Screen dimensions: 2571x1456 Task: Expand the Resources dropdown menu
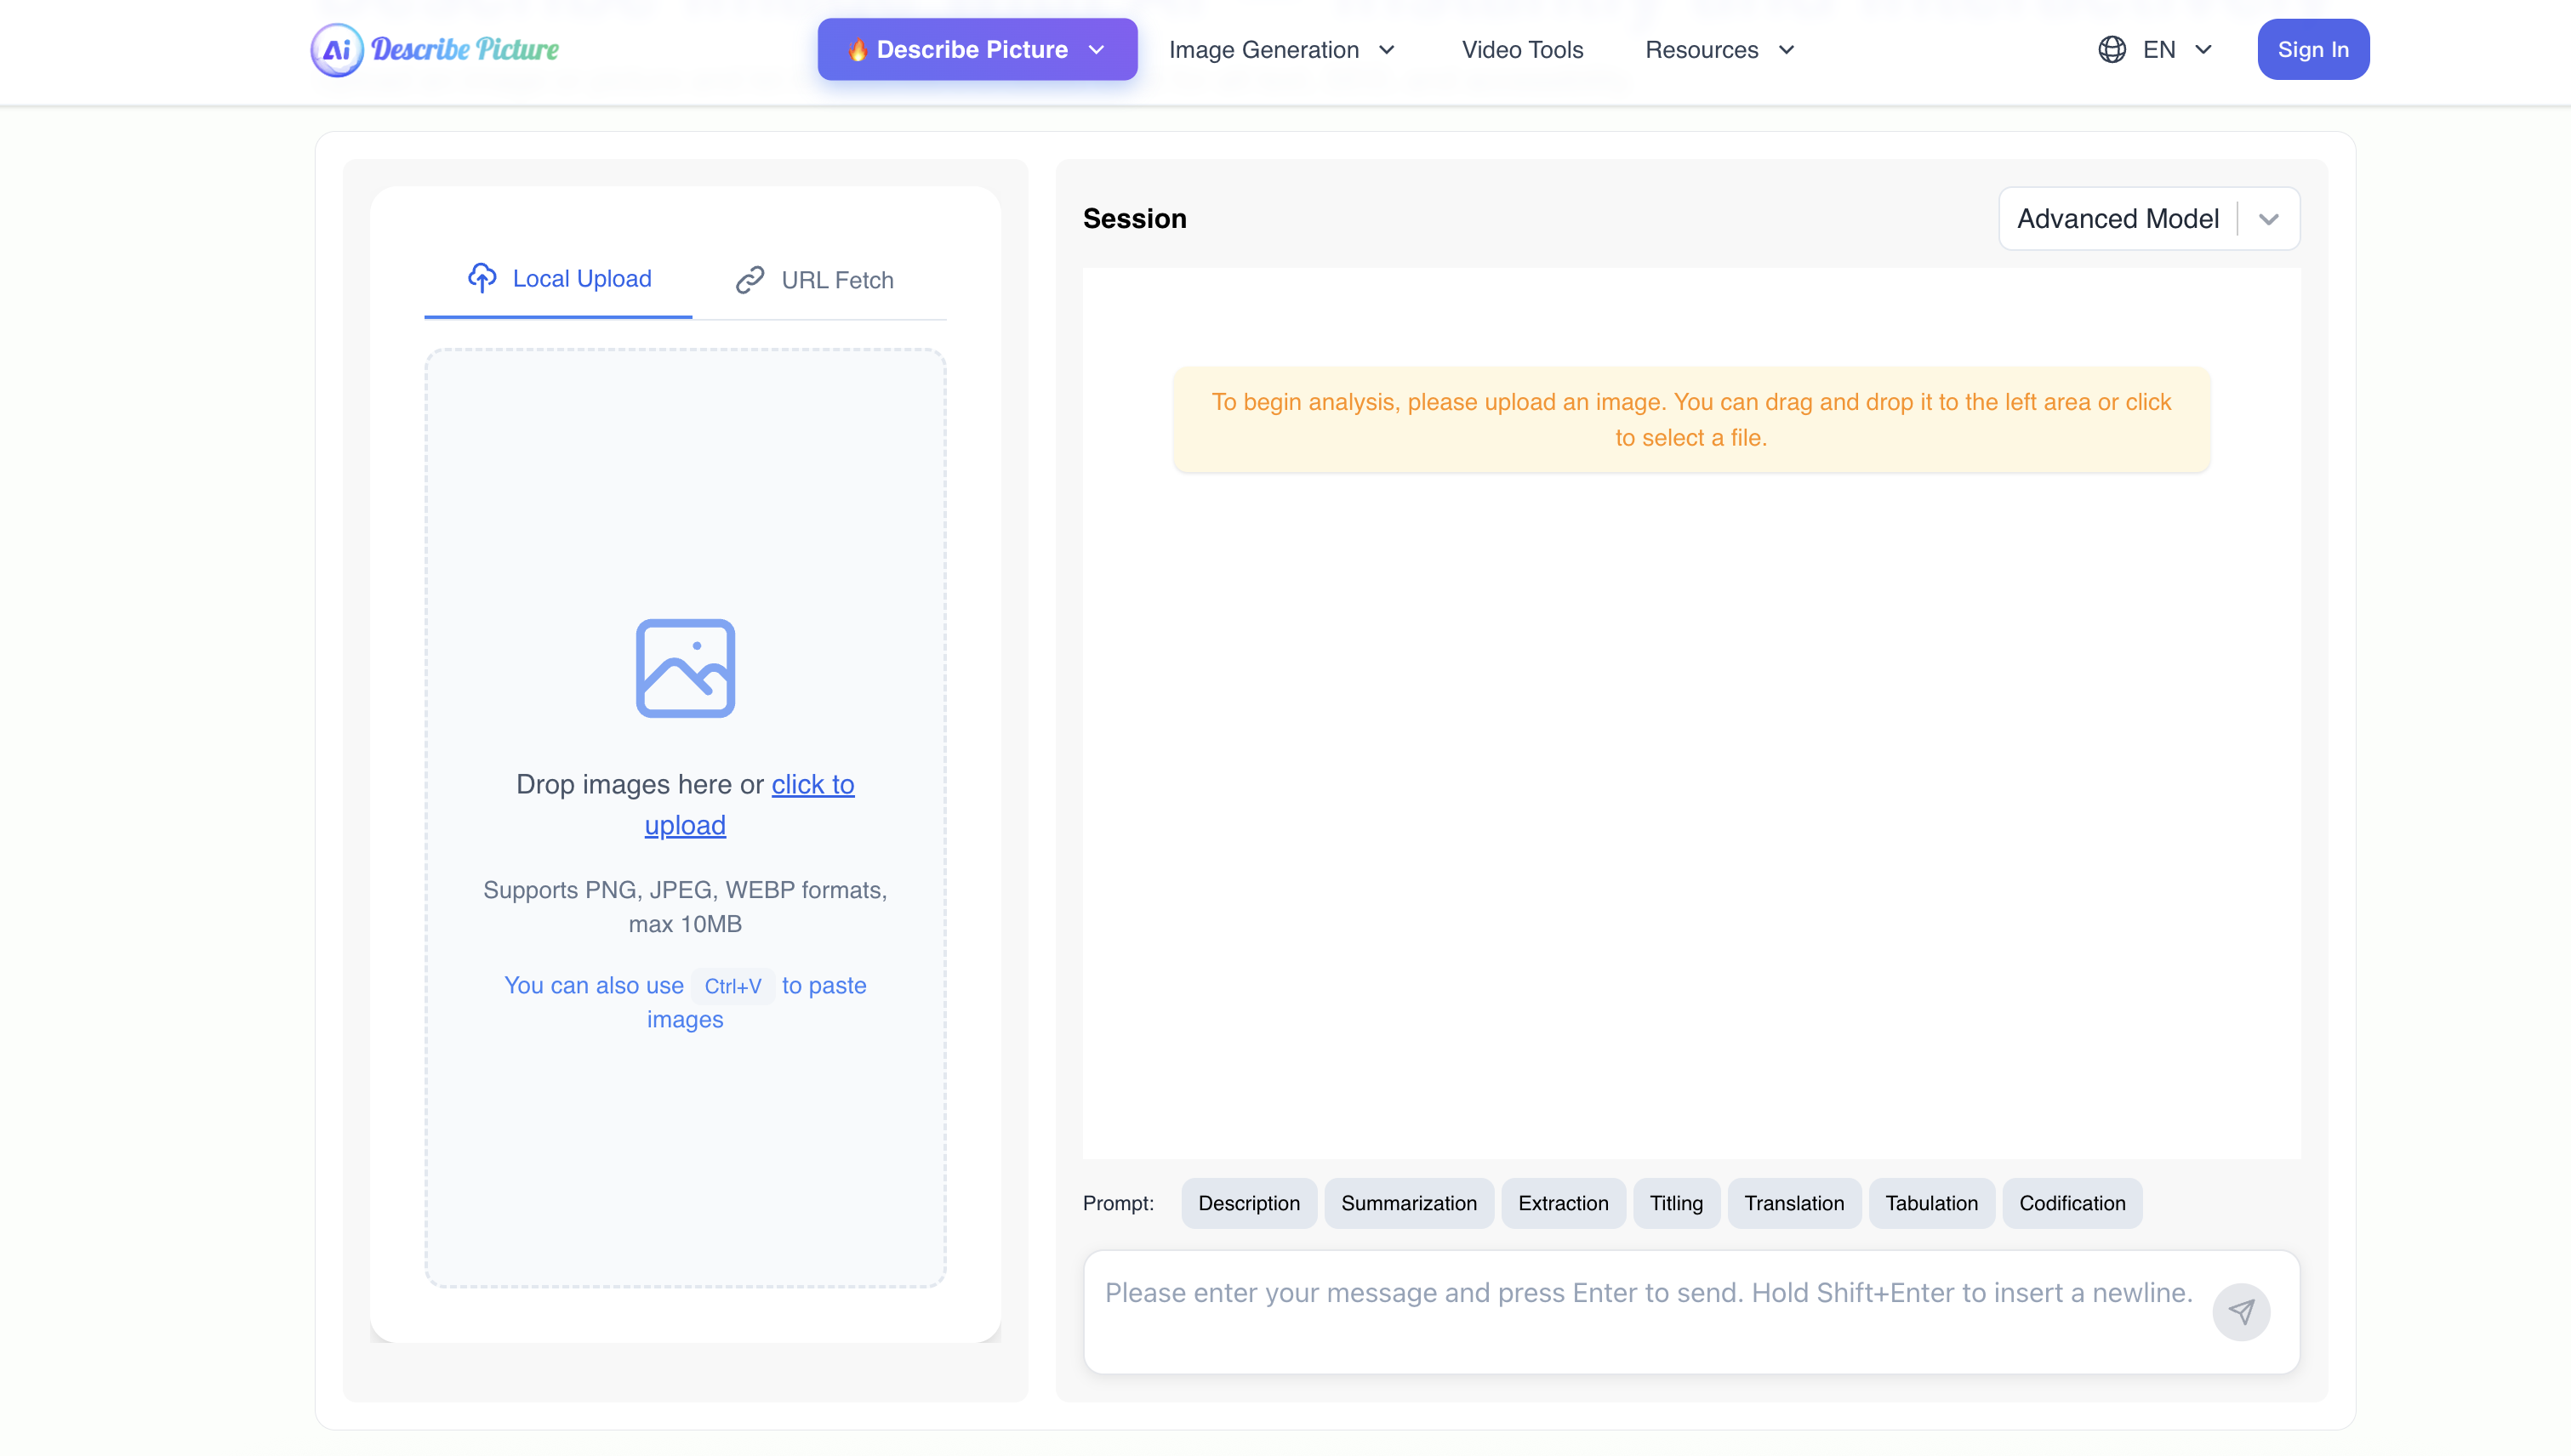pos(1719,50)
